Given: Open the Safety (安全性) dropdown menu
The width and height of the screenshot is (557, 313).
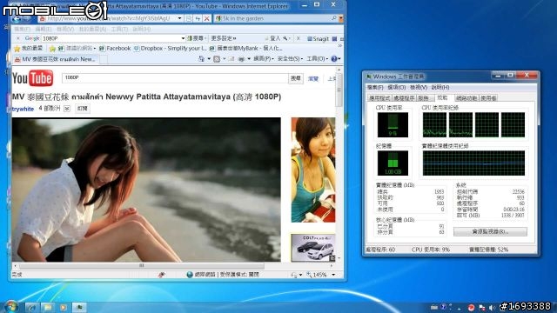Looking at the screenshot, I should (290, 59).
